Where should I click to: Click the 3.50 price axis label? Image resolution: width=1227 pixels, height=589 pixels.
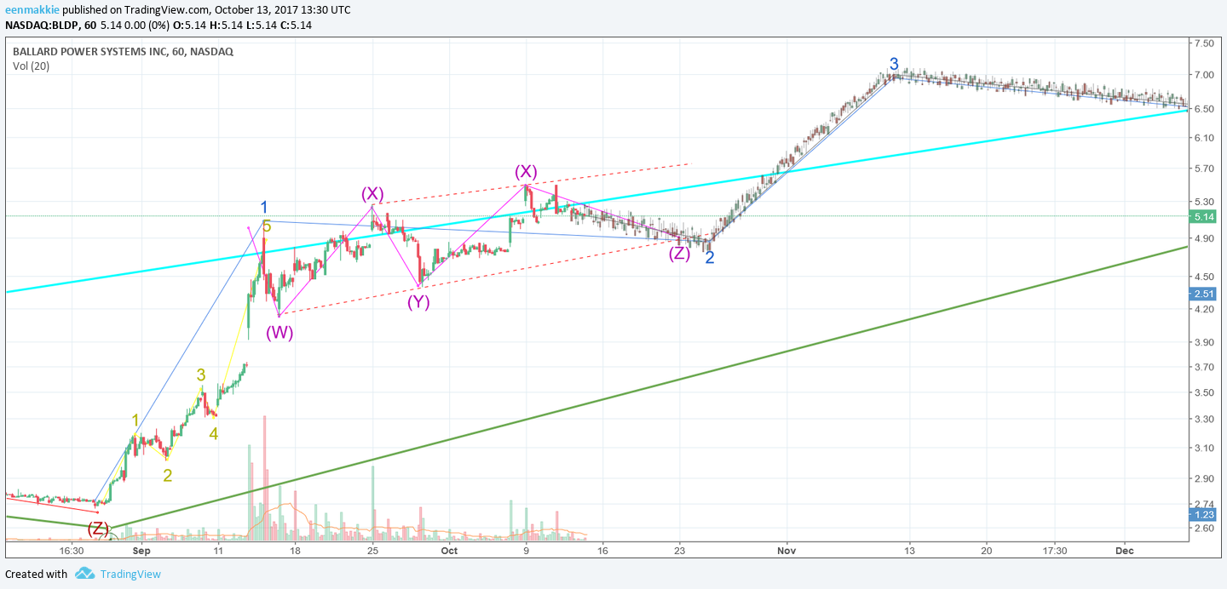pos(1204,392)
